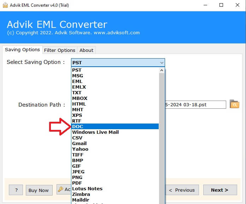This screenshot has width=246, height=204.
Task: Choose TIFF image format
Action: pyautogui.click(x=115, y=155)
